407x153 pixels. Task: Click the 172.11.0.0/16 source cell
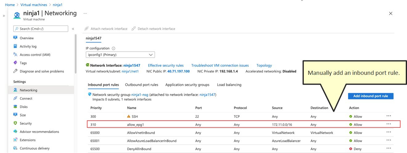click(x=282, y=125)
